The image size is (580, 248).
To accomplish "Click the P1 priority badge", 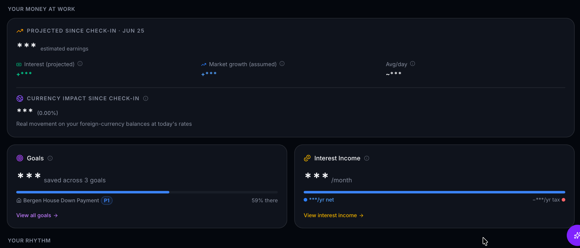I will click(107, 200).
